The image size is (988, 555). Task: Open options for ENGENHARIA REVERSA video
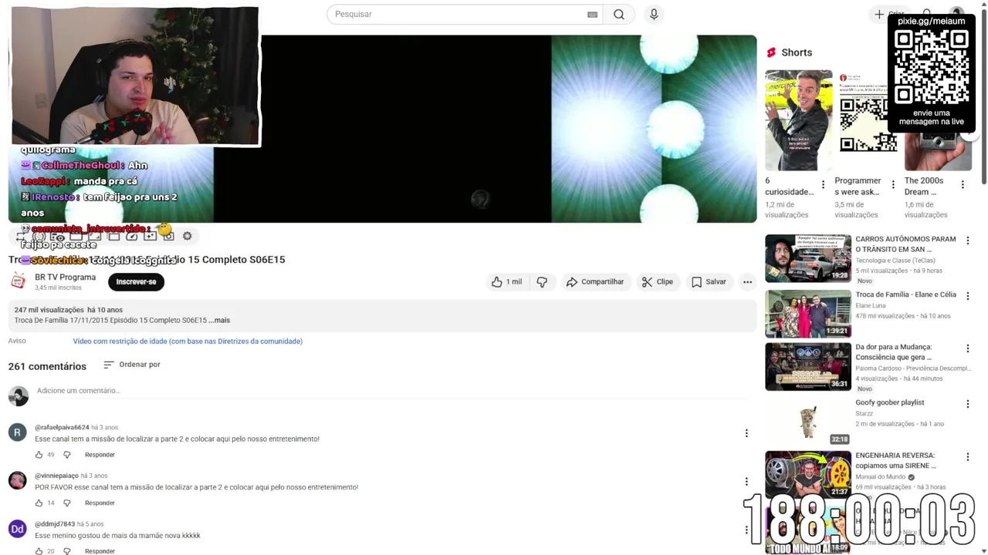click(968, 457)
